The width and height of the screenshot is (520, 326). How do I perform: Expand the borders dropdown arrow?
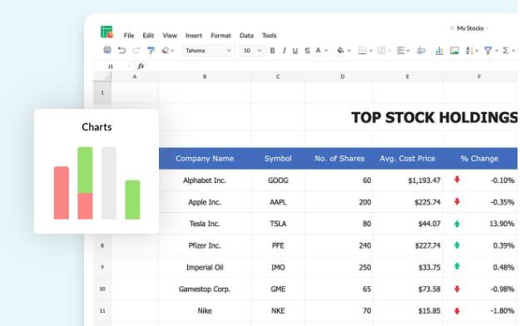click(x=371, y=51)
